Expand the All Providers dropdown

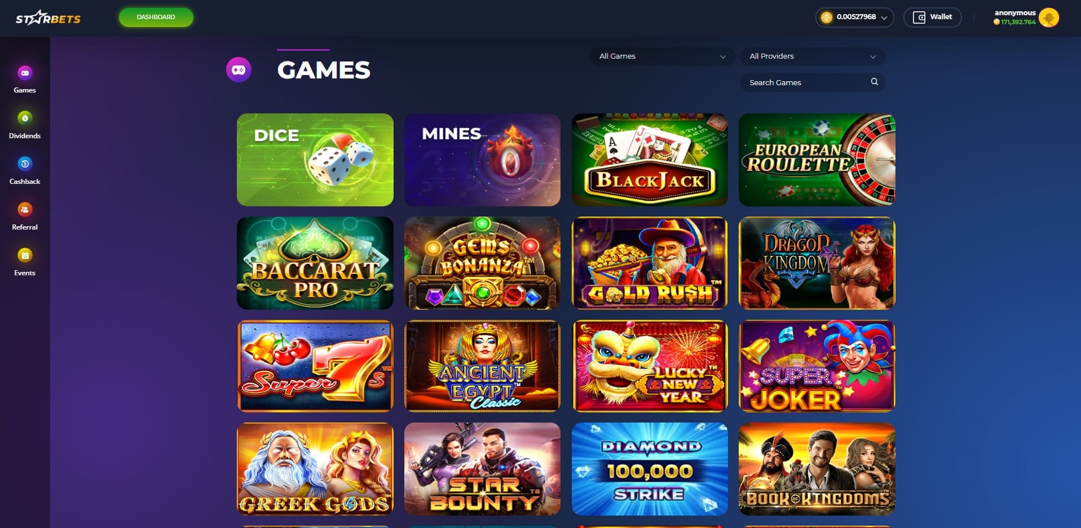point(813,56)
